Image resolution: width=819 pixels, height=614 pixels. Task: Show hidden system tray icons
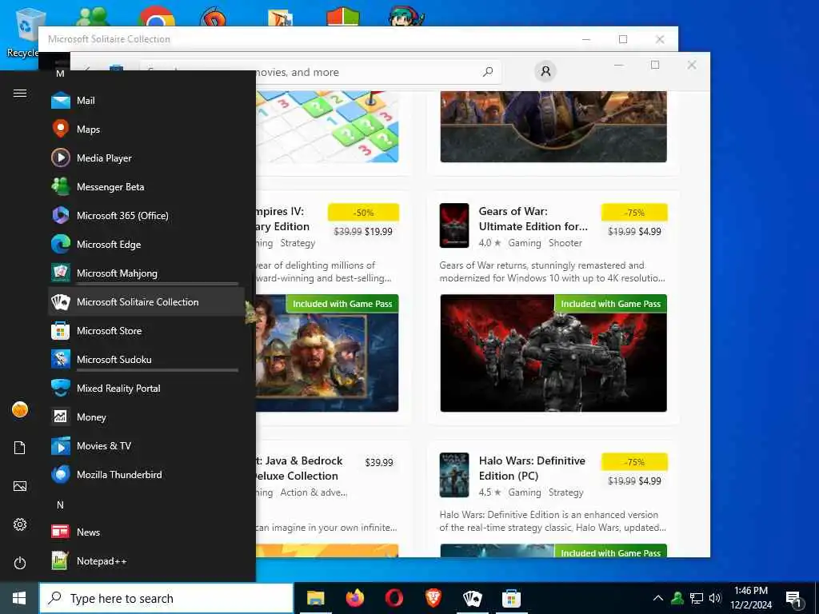point(658,598)
